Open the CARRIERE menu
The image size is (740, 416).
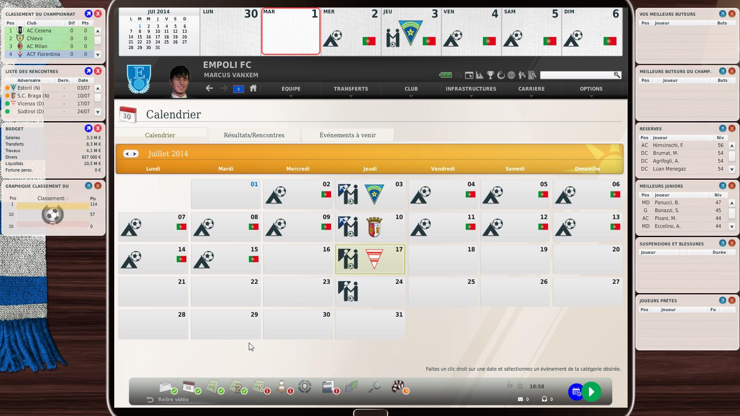click(531, 89)
